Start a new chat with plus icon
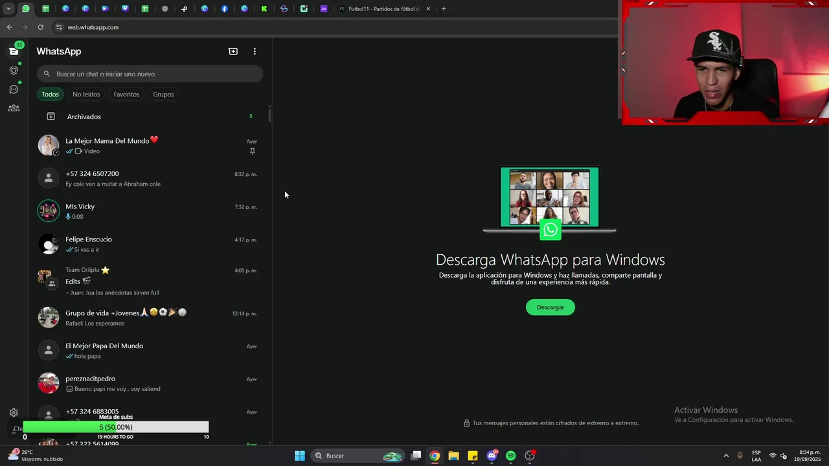Image resolution: width=829 pixels, height=466 pixels. [233, 51]
